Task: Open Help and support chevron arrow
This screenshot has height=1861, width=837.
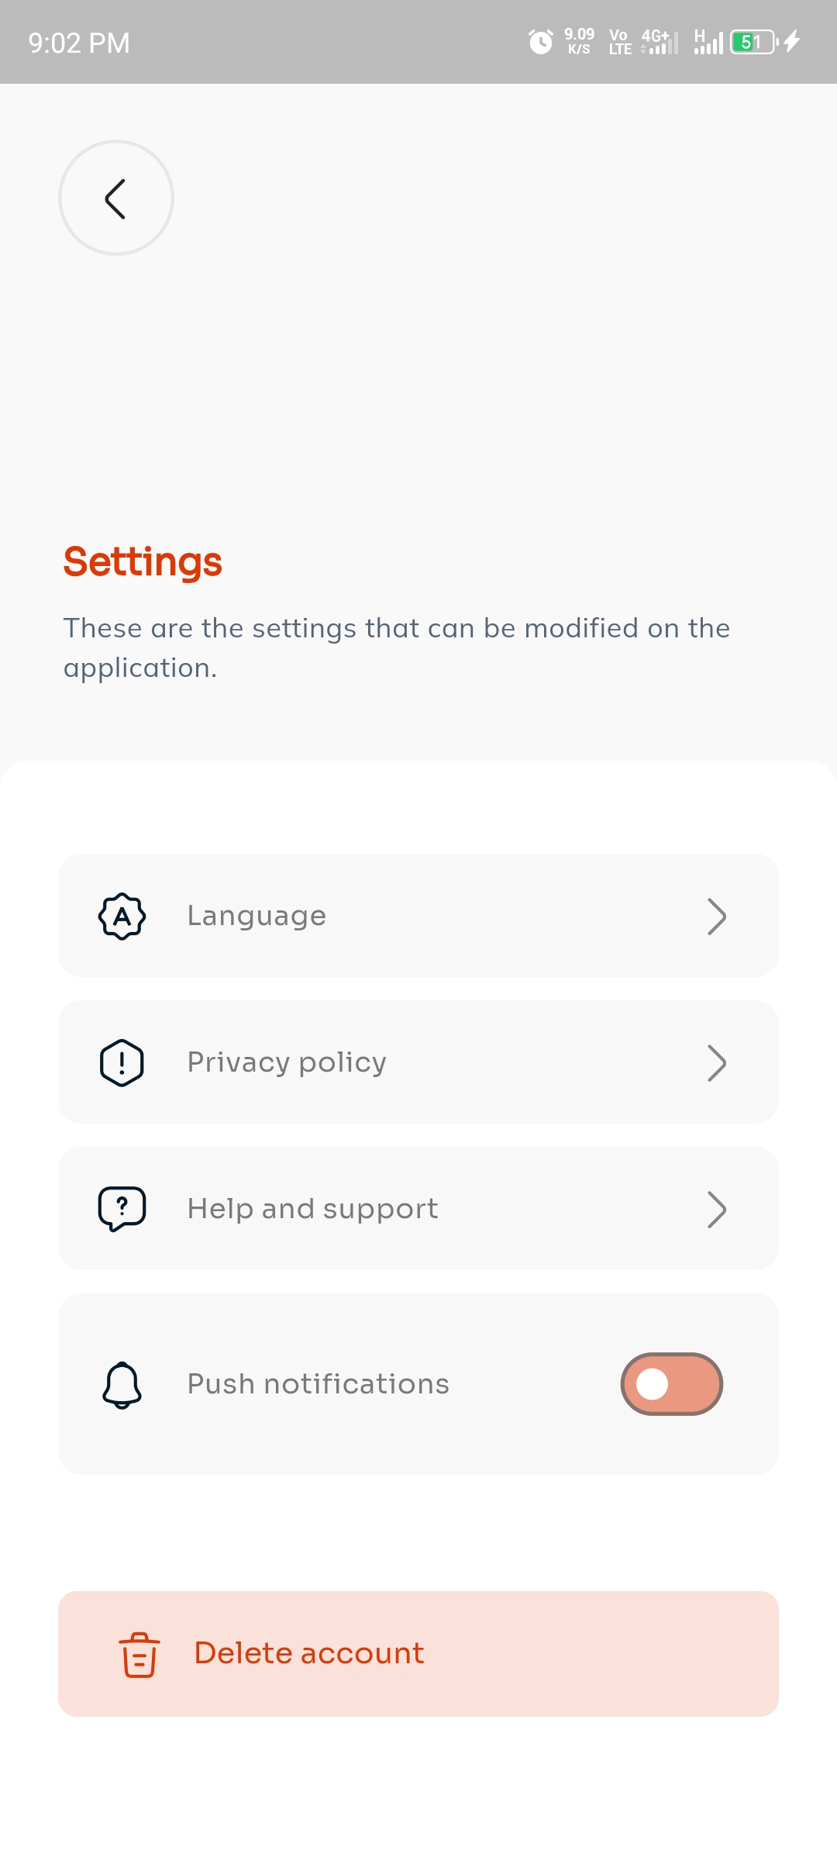Action: [716, 1210]
